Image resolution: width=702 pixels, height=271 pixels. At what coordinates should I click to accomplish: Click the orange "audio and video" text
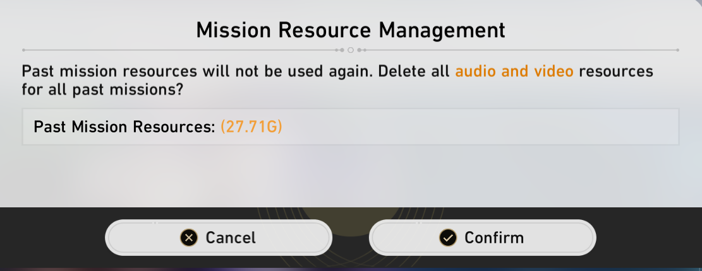514,71
